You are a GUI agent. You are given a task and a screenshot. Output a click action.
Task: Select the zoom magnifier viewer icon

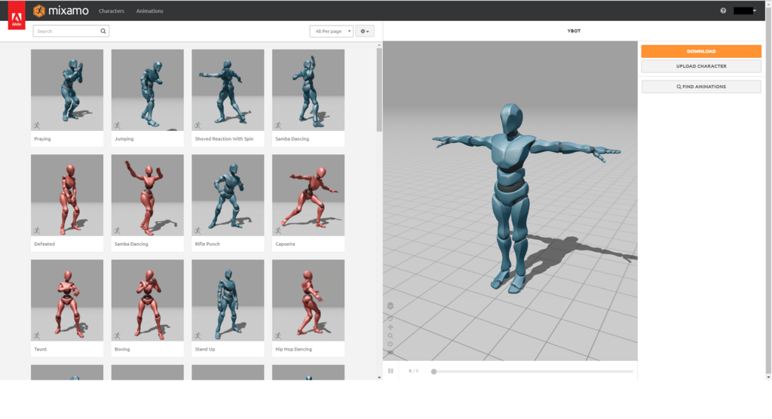click(x=391, y=336)
